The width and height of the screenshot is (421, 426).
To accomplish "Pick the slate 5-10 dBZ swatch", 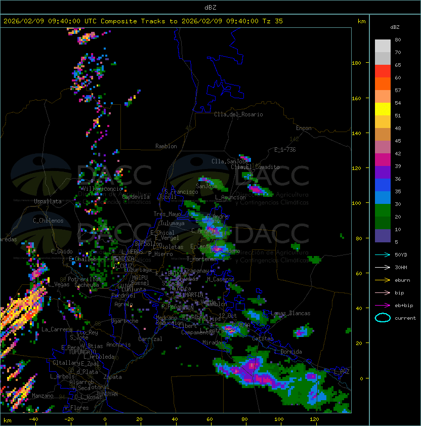I will [383, 236].
